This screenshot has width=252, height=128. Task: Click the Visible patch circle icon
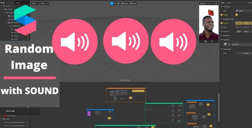point(222,15)
